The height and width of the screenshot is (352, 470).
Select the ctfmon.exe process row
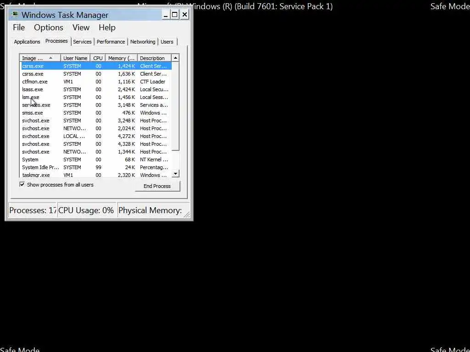96,82
